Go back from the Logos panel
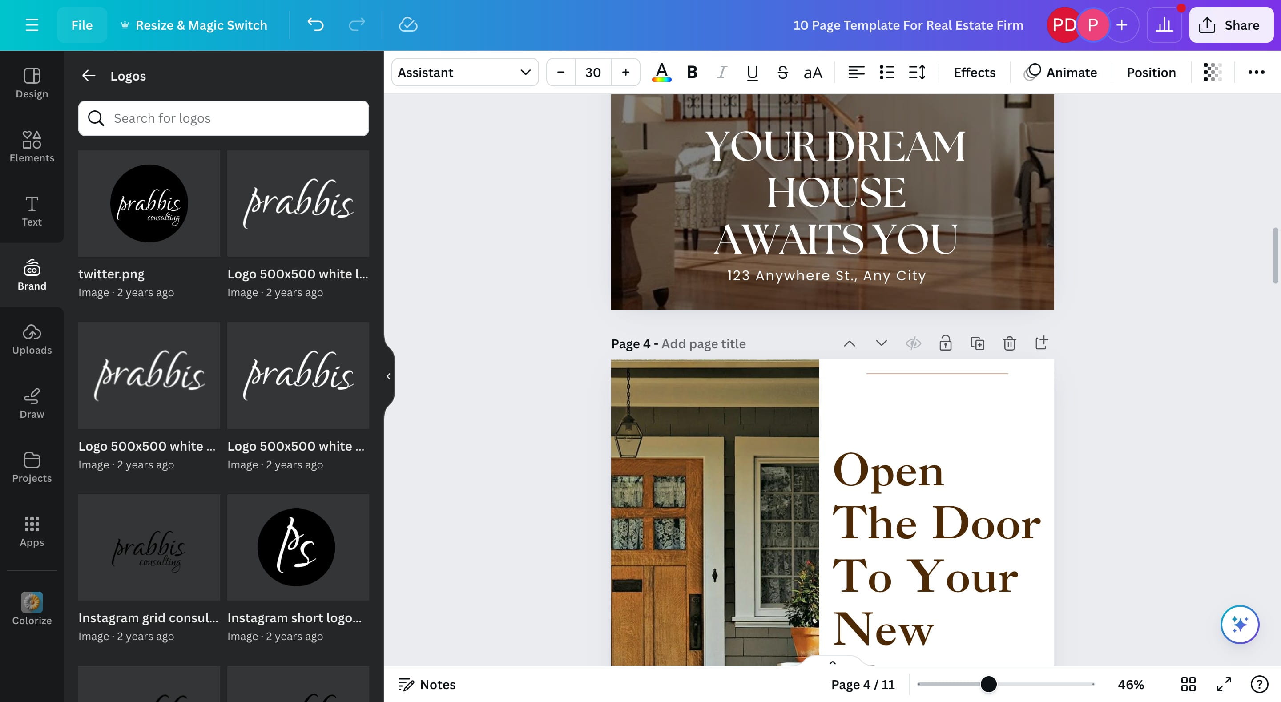 [x=89, y=76]
